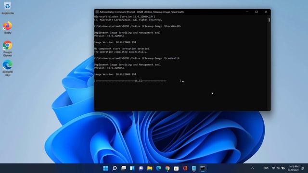Open the clock and date flyout

293,168
